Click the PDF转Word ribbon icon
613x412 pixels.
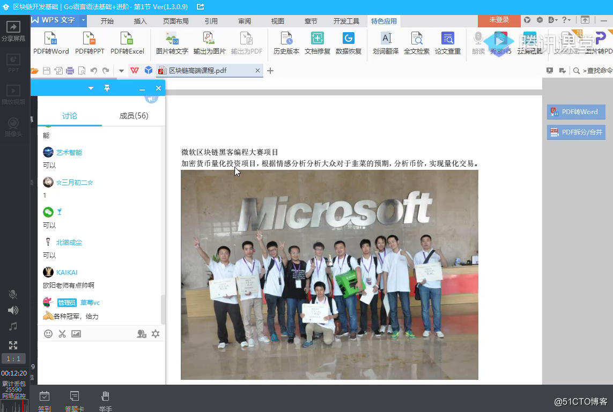point(51,43)
